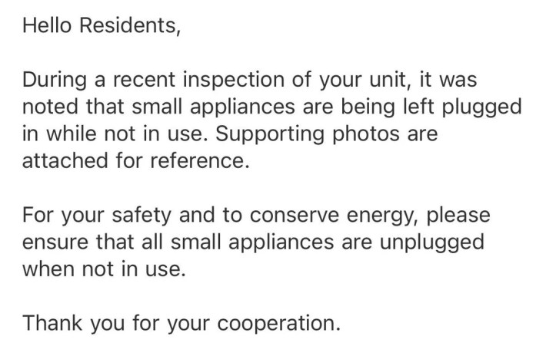Click the word "For" starting the second paragraph
Image resolution: width=546 pixels, height=356 pixels.
(x=38, y=216)
